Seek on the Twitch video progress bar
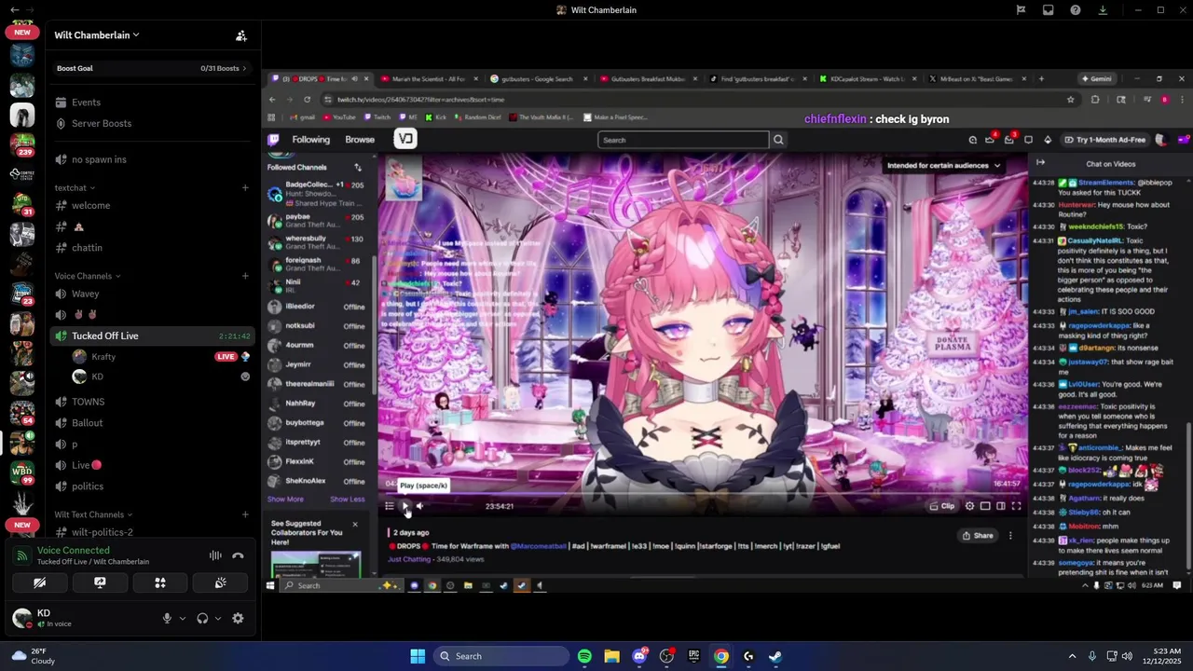 click(703, 493)
